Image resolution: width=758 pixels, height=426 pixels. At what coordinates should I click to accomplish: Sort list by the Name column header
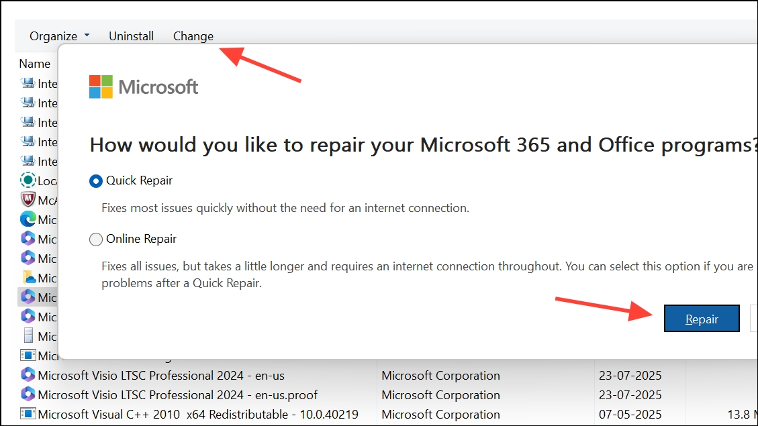pos(34,64)
